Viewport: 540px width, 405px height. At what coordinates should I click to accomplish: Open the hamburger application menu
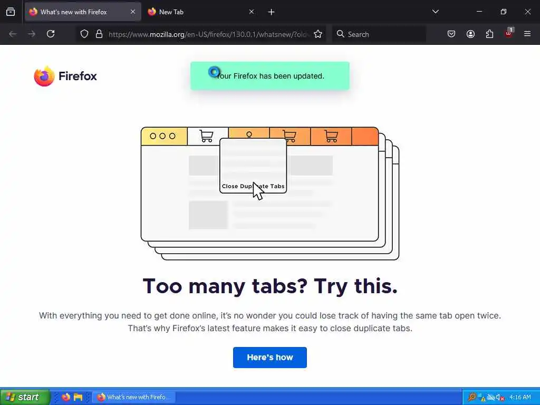tap(527, 34)
